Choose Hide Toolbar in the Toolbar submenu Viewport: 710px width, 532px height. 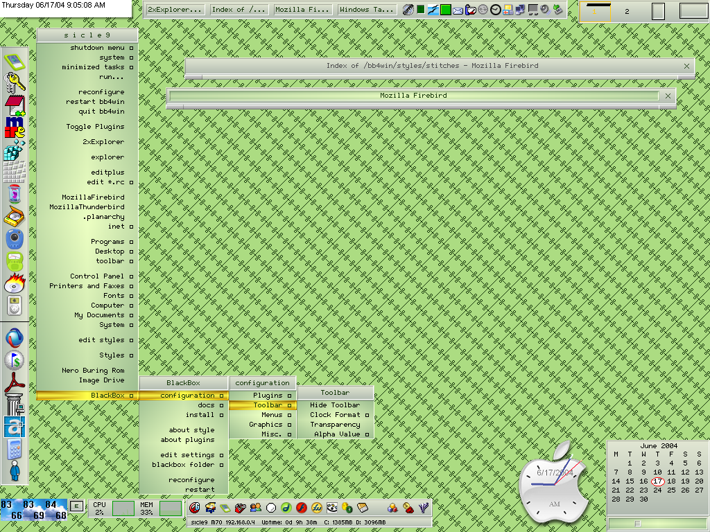[x=336, y=405]
